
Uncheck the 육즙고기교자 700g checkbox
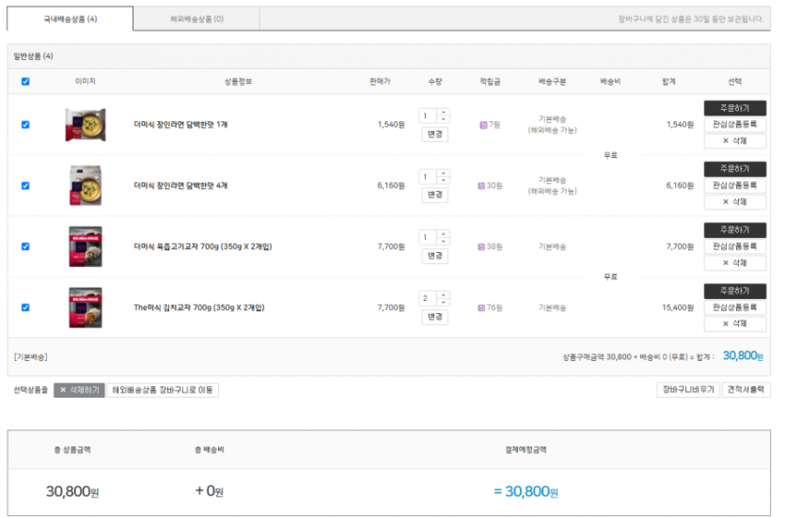(25, 246)
